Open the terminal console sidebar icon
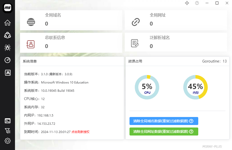 [x=7, y=121]
